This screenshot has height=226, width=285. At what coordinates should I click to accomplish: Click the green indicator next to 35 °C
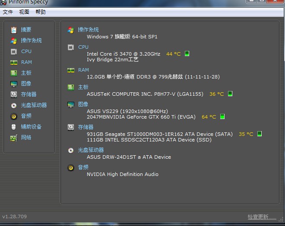(260, 134)
